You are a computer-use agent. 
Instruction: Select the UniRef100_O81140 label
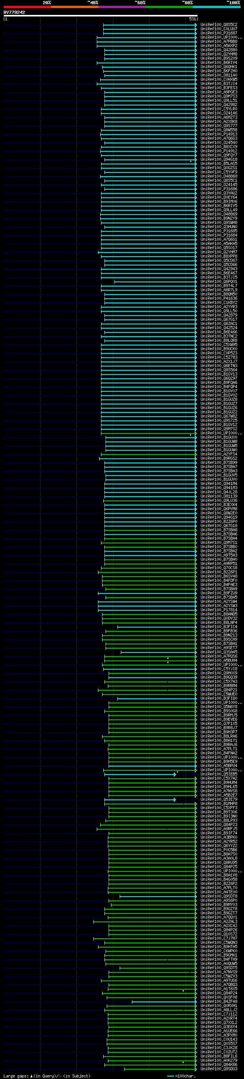pyautogui.click(x=219, y=75)
